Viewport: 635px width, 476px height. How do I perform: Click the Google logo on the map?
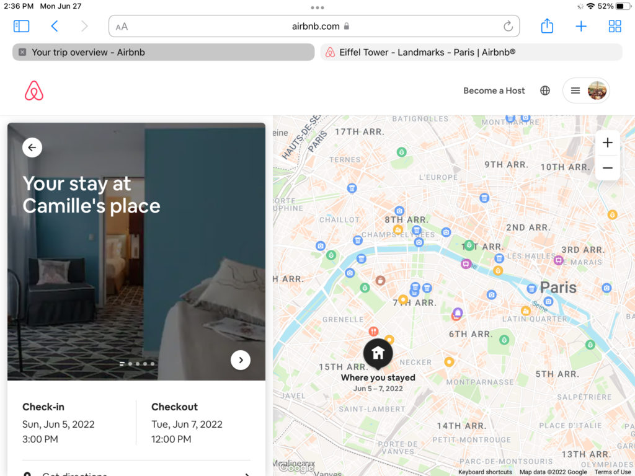click(x=296, y=467)
